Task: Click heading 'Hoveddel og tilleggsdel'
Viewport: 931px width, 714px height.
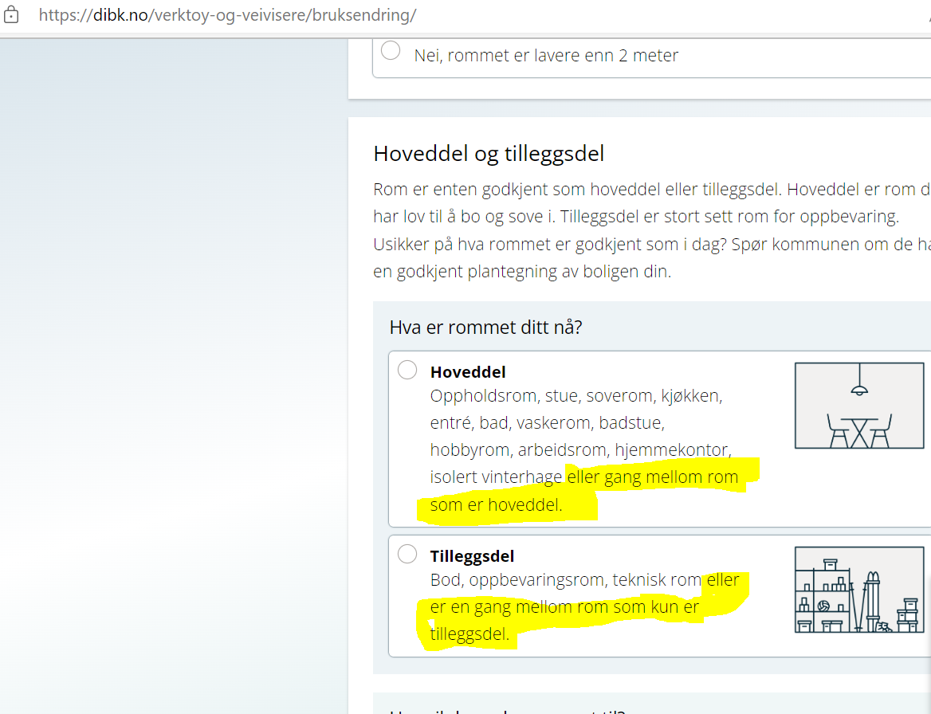Action: point(489,153)
